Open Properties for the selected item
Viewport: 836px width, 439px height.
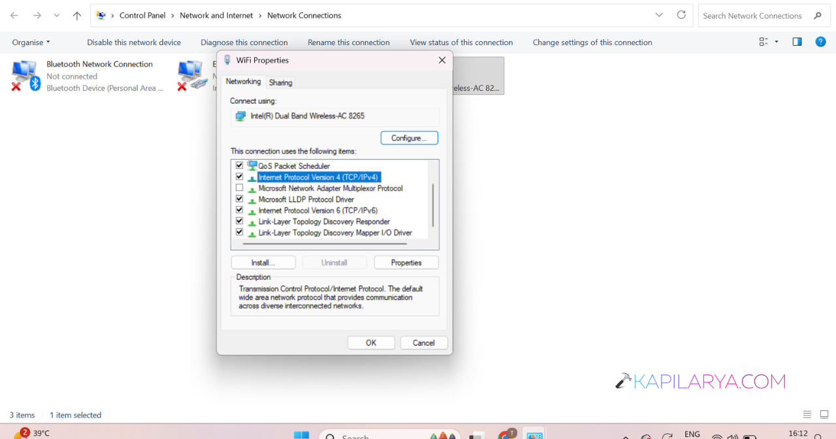pyautogui.click(x=406, y=263)
